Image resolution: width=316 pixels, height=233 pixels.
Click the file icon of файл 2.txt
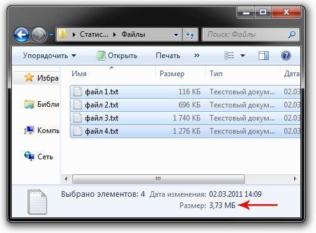tap(77, 104)
